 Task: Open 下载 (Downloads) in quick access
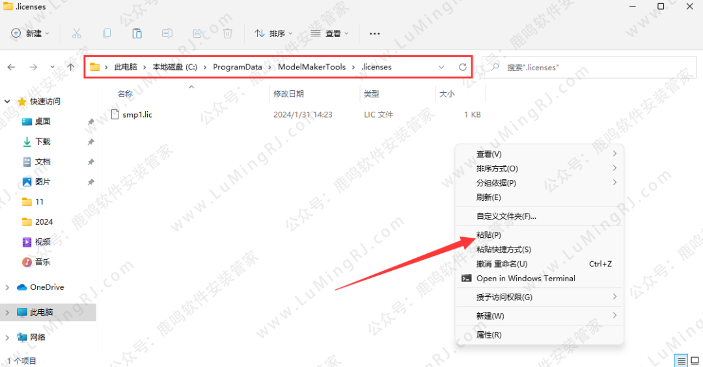pos(42,142)
